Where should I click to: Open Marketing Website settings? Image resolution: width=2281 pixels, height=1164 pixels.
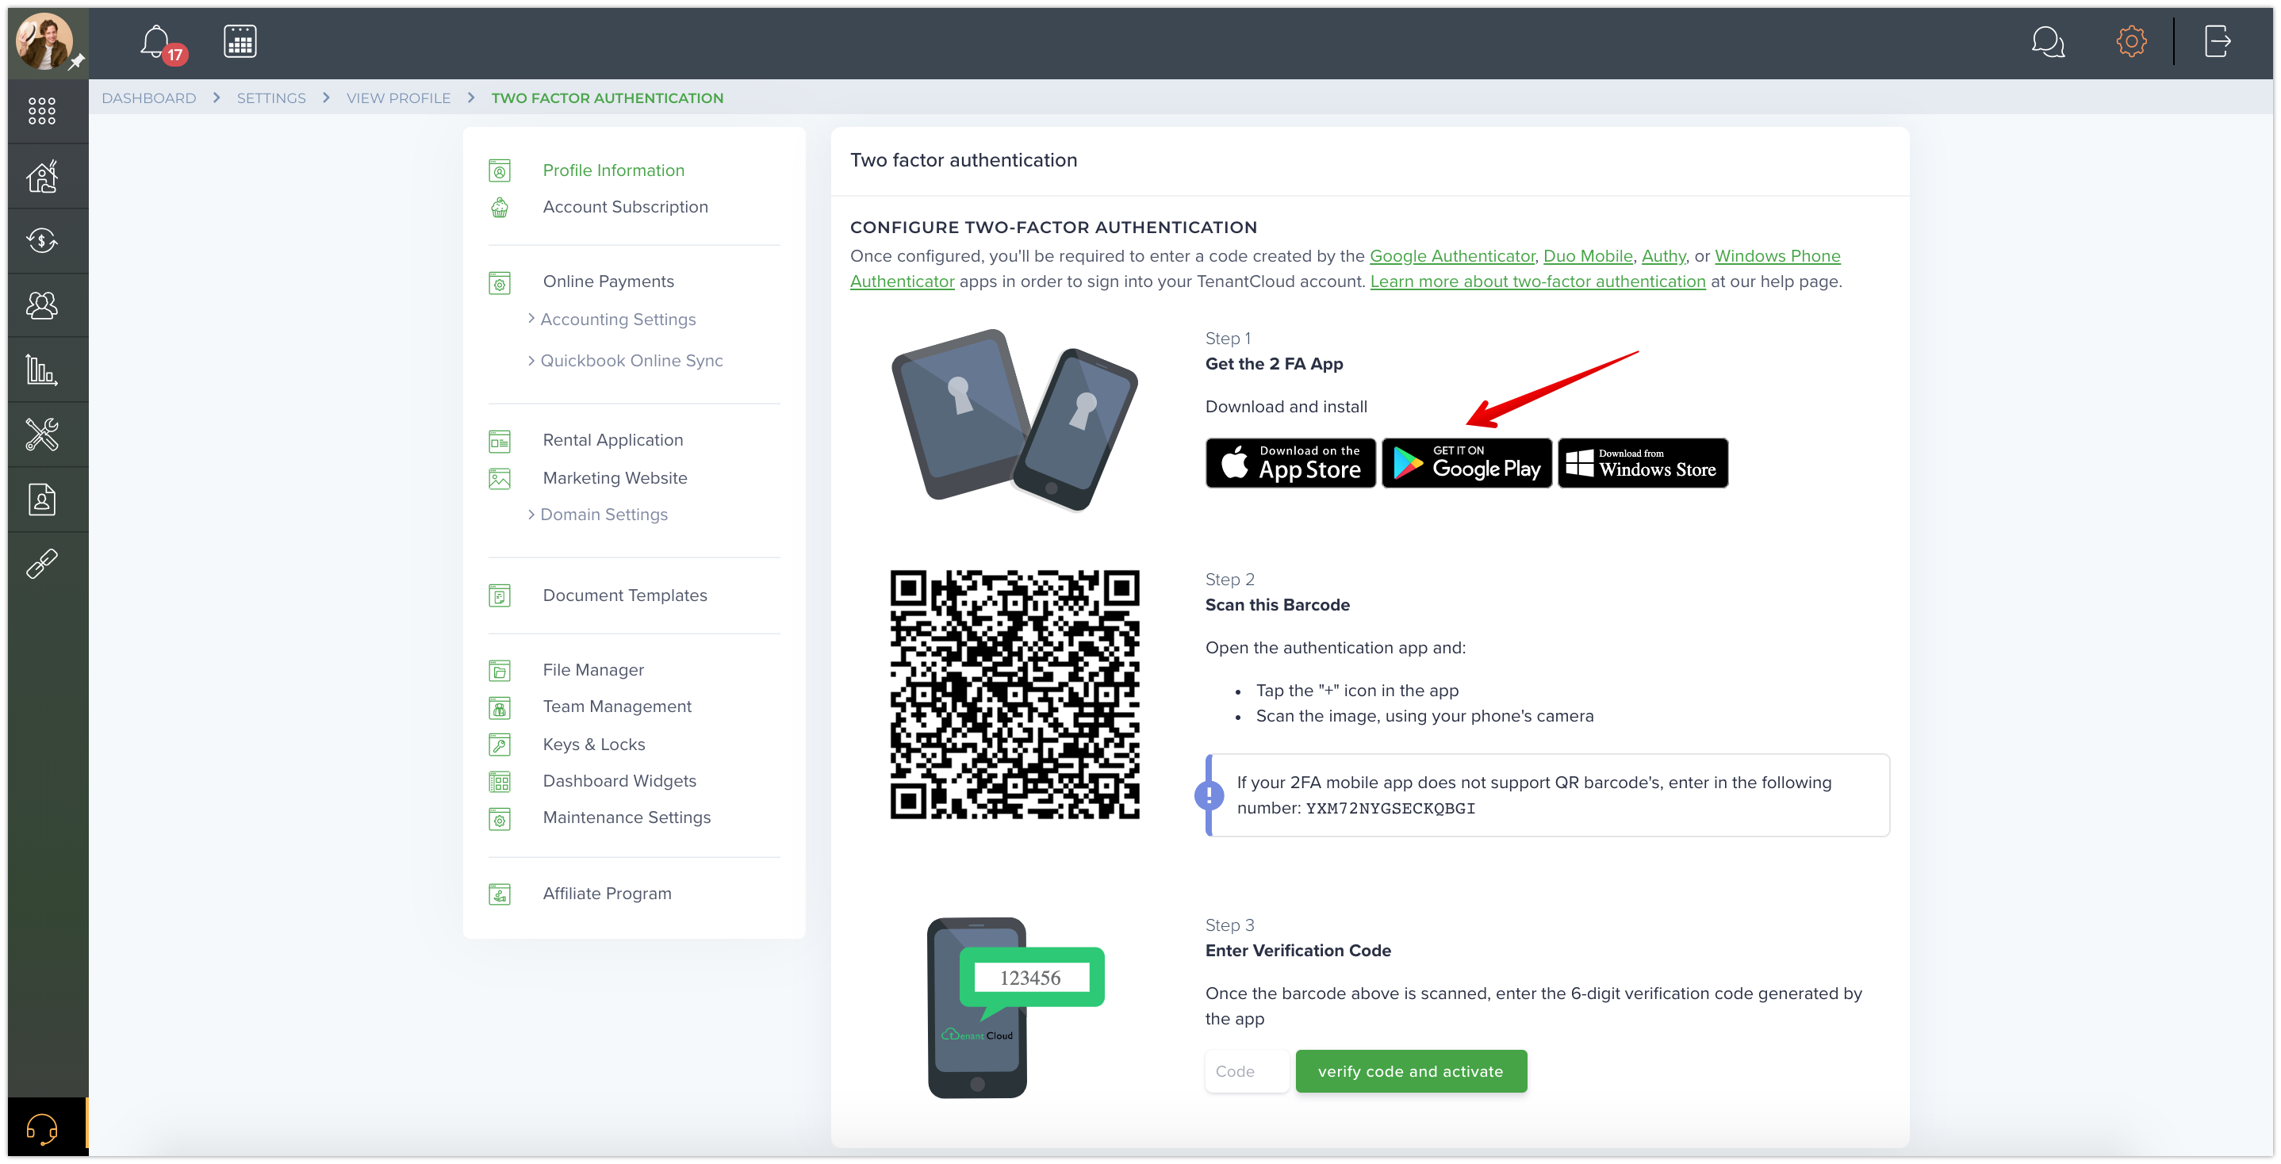pos(615,478)
